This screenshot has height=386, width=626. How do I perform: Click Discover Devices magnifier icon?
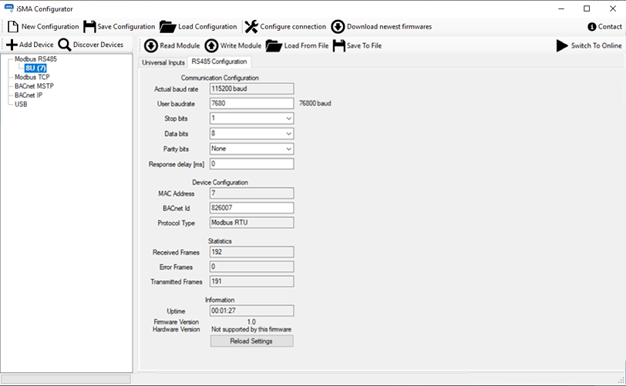[x=65, y=45]
